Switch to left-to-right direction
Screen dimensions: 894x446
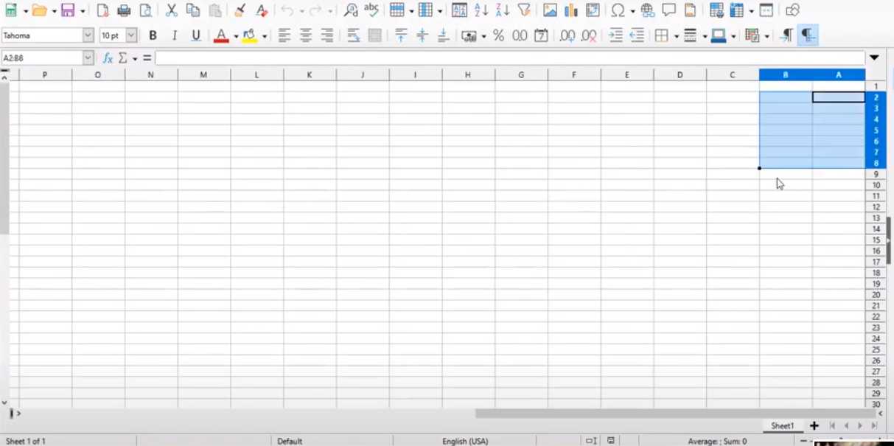pyautogui.click(x=787, y=35)
